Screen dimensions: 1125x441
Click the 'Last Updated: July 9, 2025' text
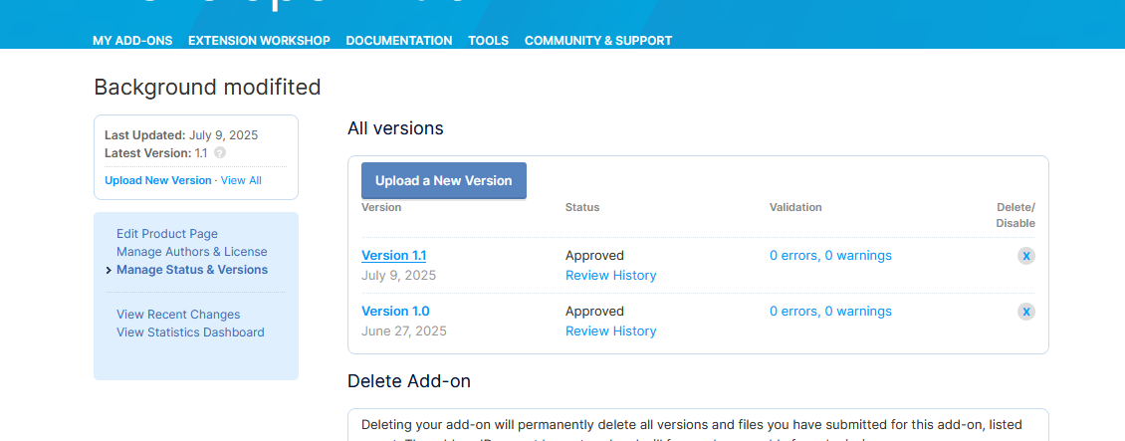coord(181,134)
